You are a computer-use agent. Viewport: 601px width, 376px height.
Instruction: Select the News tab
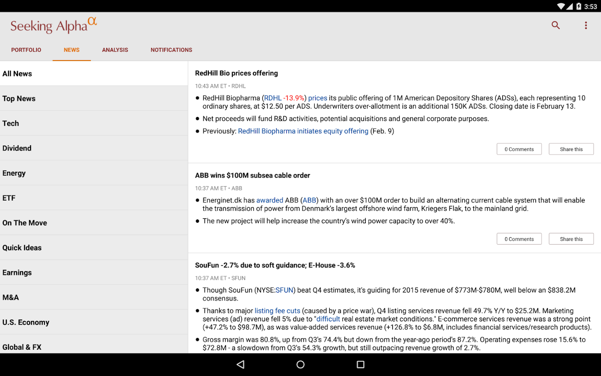[72, 50]
